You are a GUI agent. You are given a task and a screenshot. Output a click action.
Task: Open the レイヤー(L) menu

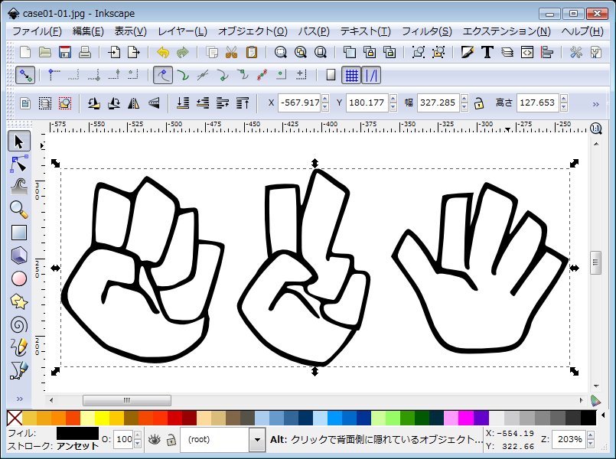click(182, 31)
